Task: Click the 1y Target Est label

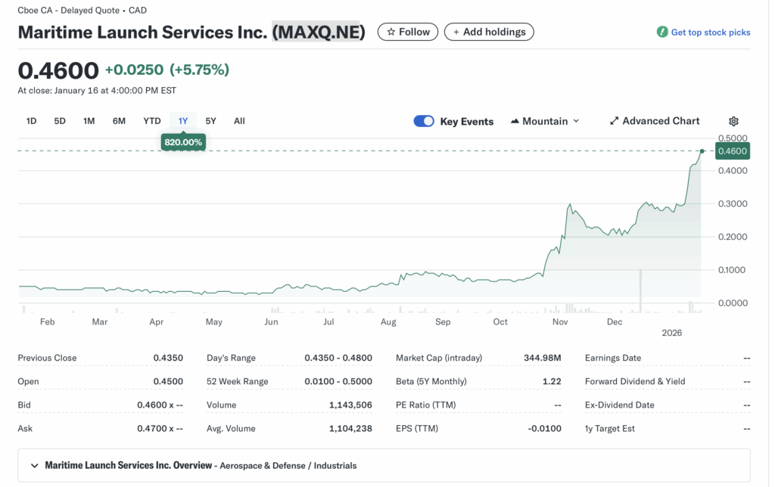Action: tap(609, 429)
